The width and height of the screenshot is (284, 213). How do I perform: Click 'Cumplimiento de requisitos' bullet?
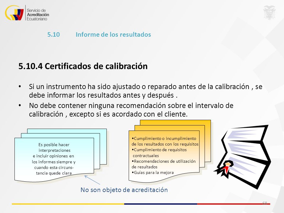[x=159, y=150]
